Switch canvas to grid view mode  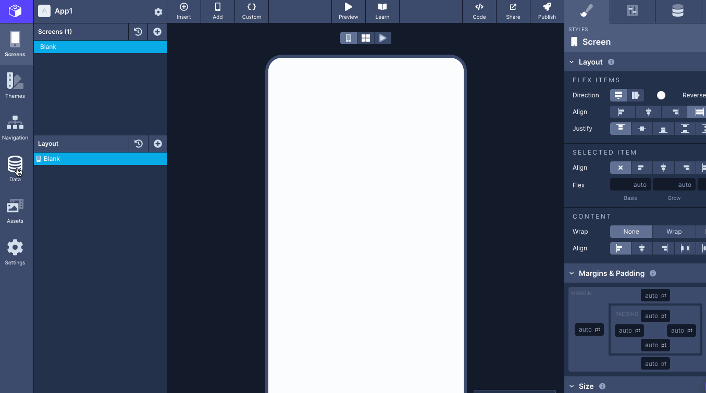[365, 37]
